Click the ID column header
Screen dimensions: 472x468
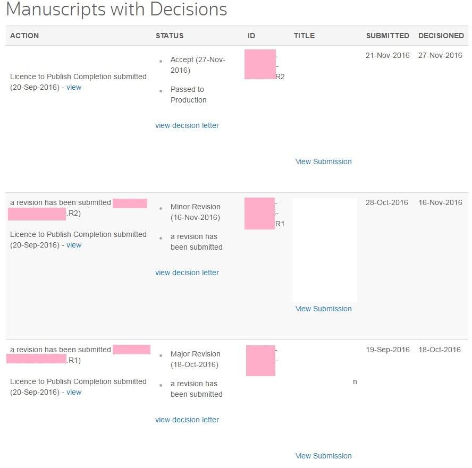[x=251, y=36]
